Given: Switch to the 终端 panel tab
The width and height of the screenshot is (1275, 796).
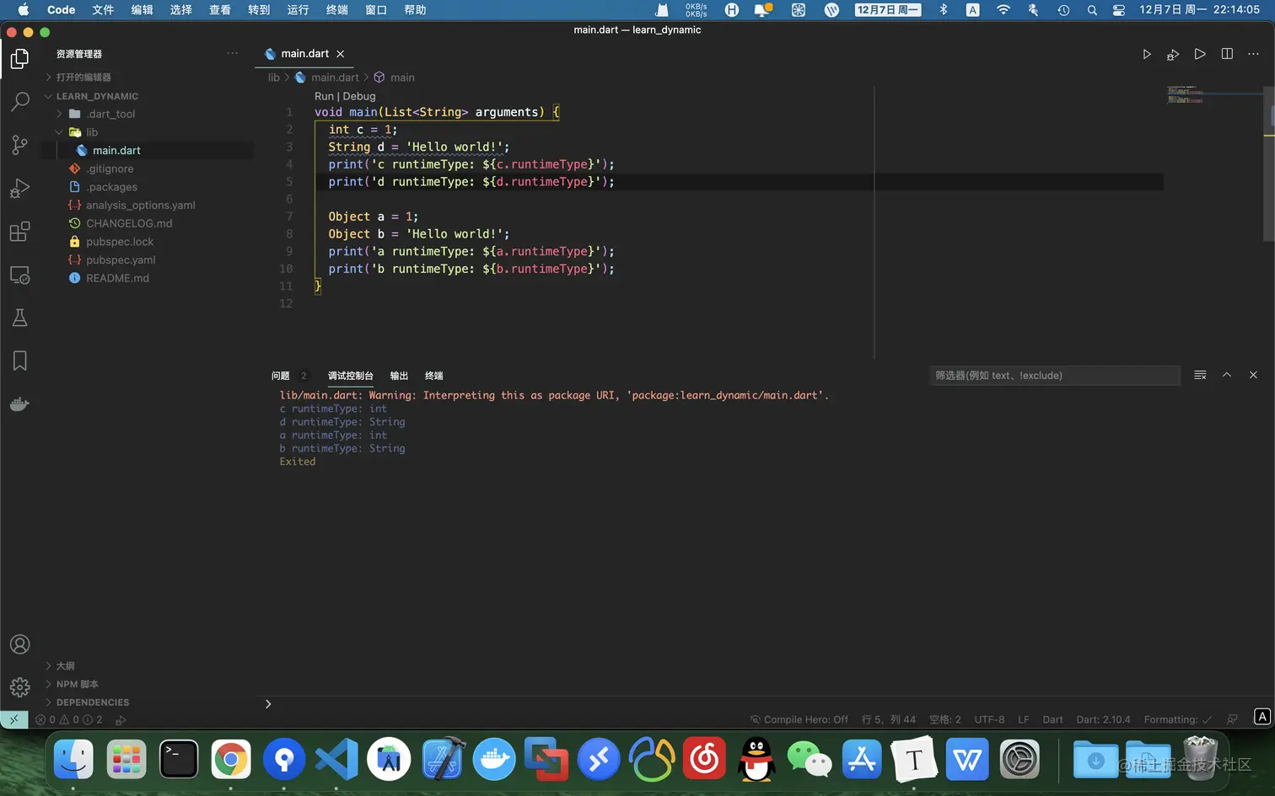Looking at the screenshot, I should (x=433, y=376).
